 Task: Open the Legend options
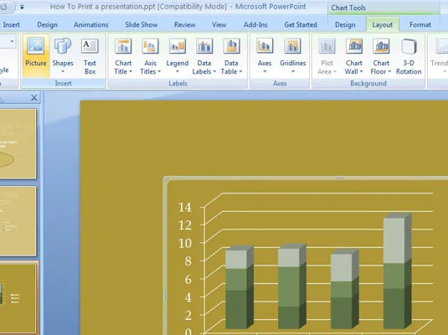(x=178, y=56)
